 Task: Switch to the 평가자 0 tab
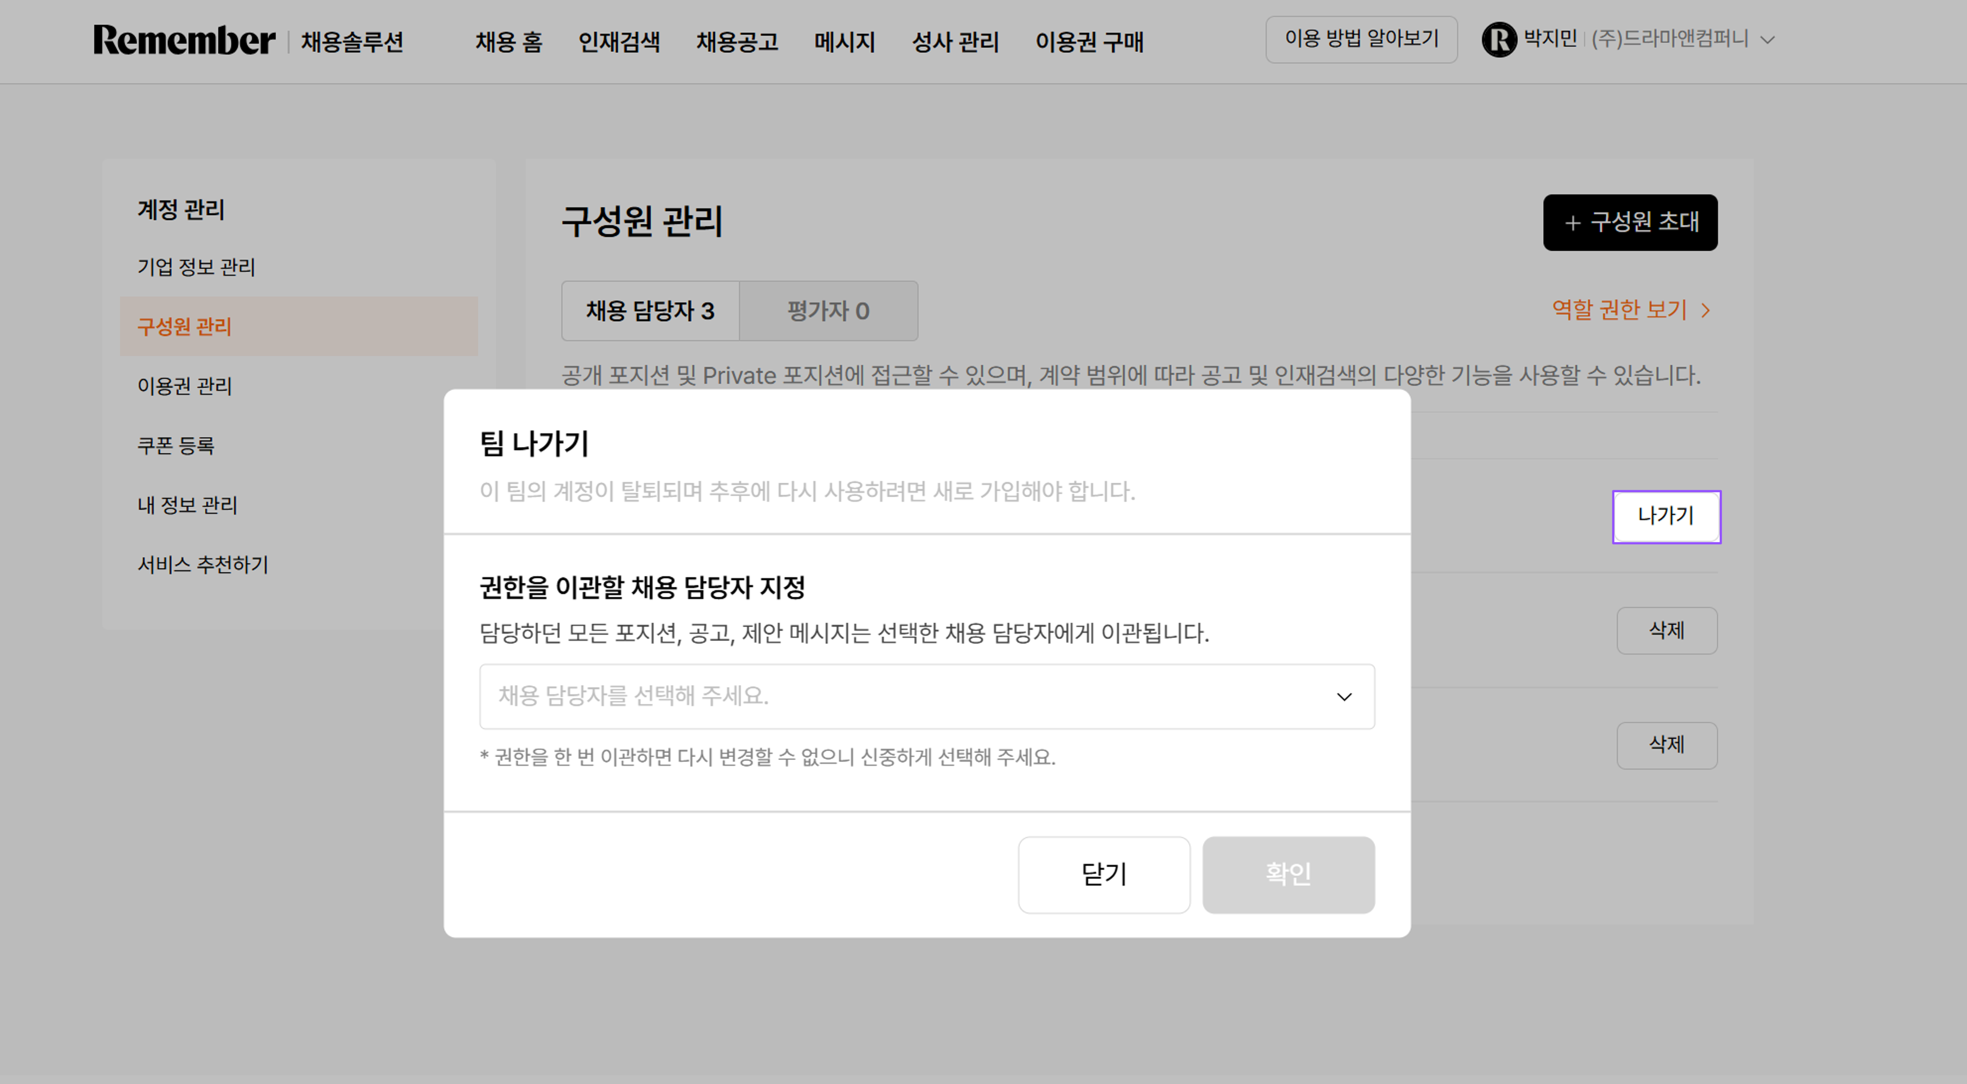[x=828, y=311]
